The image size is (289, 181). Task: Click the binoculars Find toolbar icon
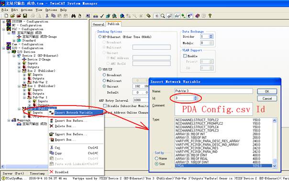(x=73, y=16)
